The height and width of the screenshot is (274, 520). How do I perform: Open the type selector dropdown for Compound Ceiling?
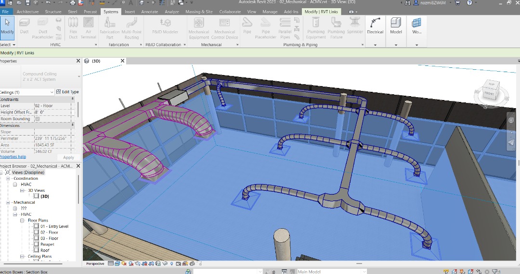click(x=79, y=76)
